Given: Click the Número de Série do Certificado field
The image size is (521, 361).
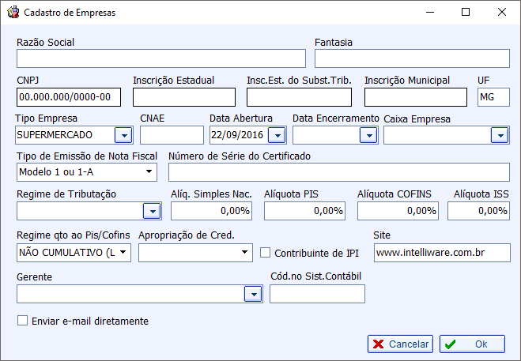Looking at the screenshot, I should click(x=339, y=172).
